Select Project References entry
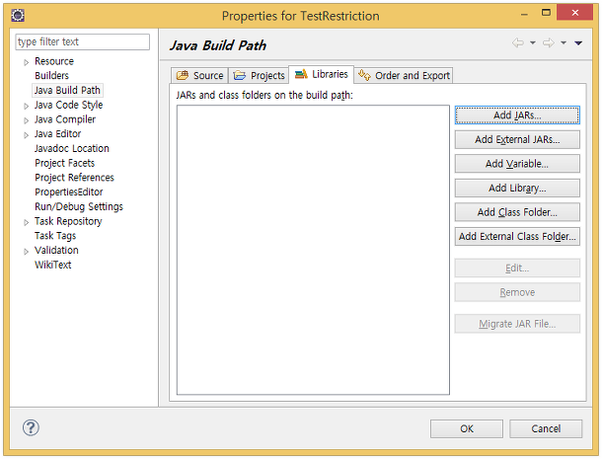Image resolution: width=602 pixels, height=459 pixels. click(x=74, y=178)
